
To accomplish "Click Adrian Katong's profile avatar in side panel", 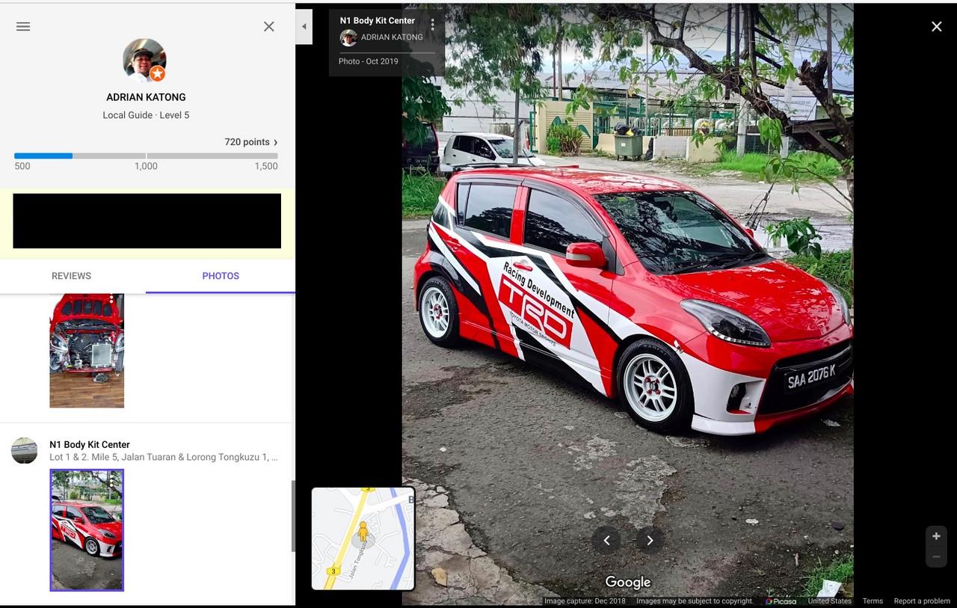I will [x=144, y=61].
